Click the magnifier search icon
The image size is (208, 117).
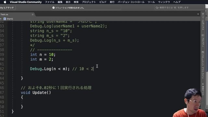(157, 8)
